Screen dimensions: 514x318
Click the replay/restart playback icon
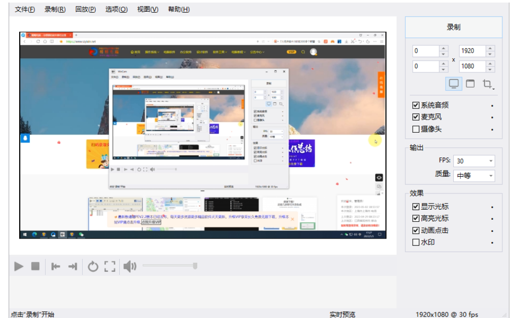(x=93, y=266)
